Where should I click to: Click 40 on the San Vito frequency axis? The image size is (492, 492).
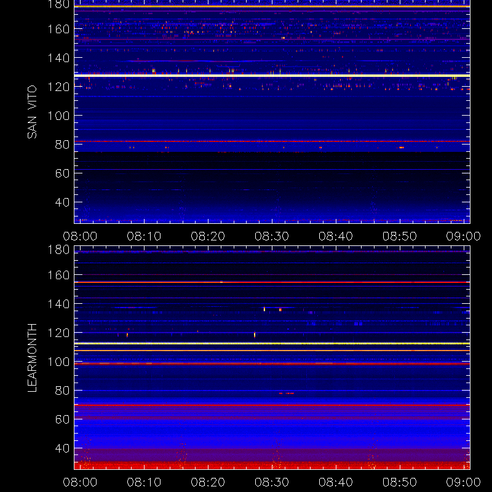point(62,202)
